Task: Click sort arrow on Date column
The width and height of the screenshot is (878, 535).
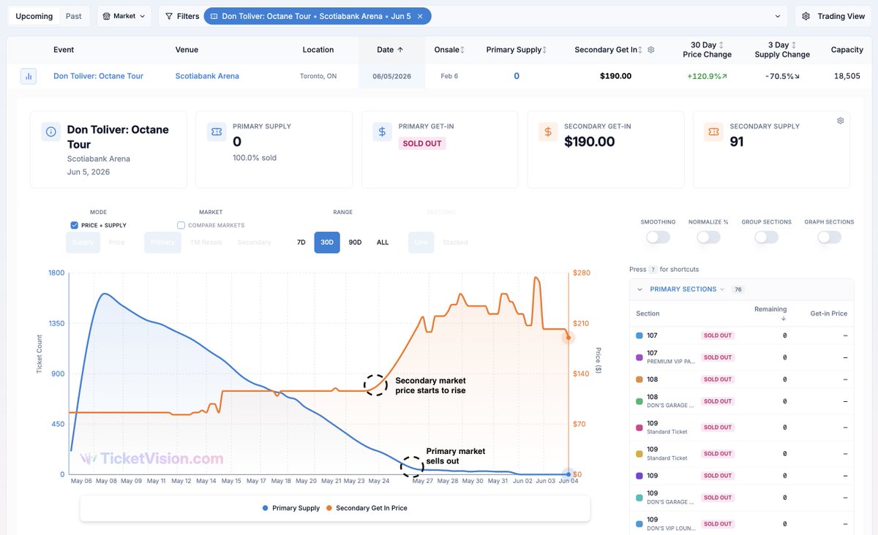Action: [x=400, y=50]
